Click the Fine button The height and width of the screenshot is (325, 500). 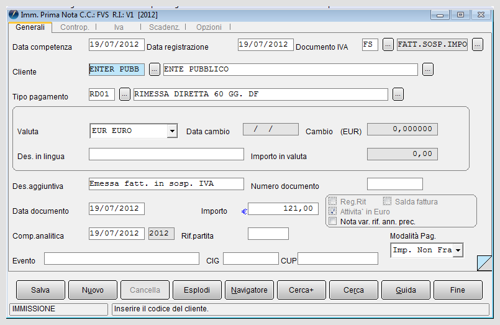[458, 290]
